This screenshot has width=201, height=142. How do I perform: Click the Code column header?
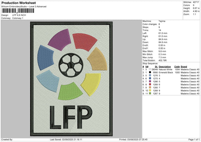pos(177,66)
